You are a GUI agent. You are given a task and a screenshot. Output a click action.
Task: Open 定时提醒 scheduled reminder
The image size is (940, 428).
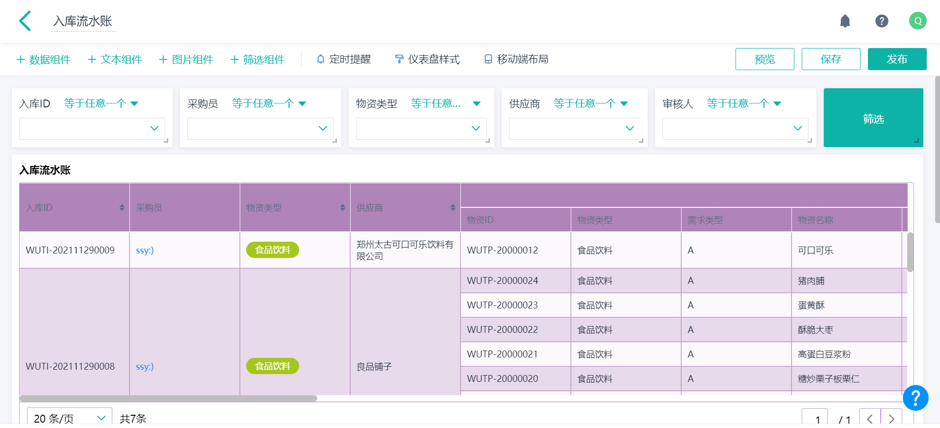(344, 59)
